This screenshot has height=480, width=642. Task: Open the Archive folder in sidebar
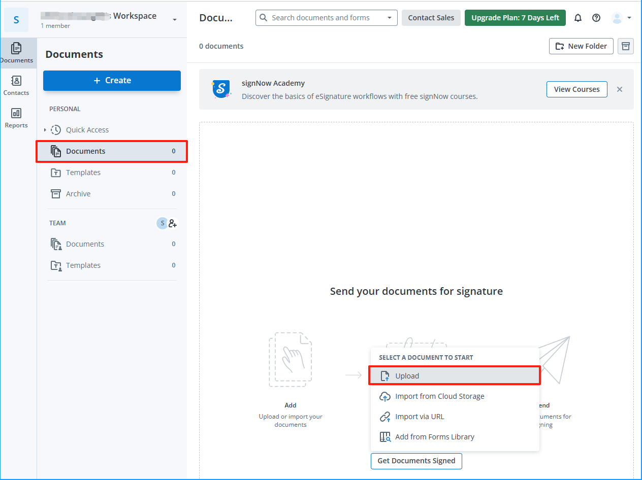pos(112,194)
